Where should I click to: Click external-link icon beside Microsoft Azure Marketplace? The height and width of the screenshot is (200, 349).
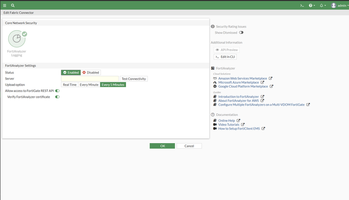tap(262, 82)
